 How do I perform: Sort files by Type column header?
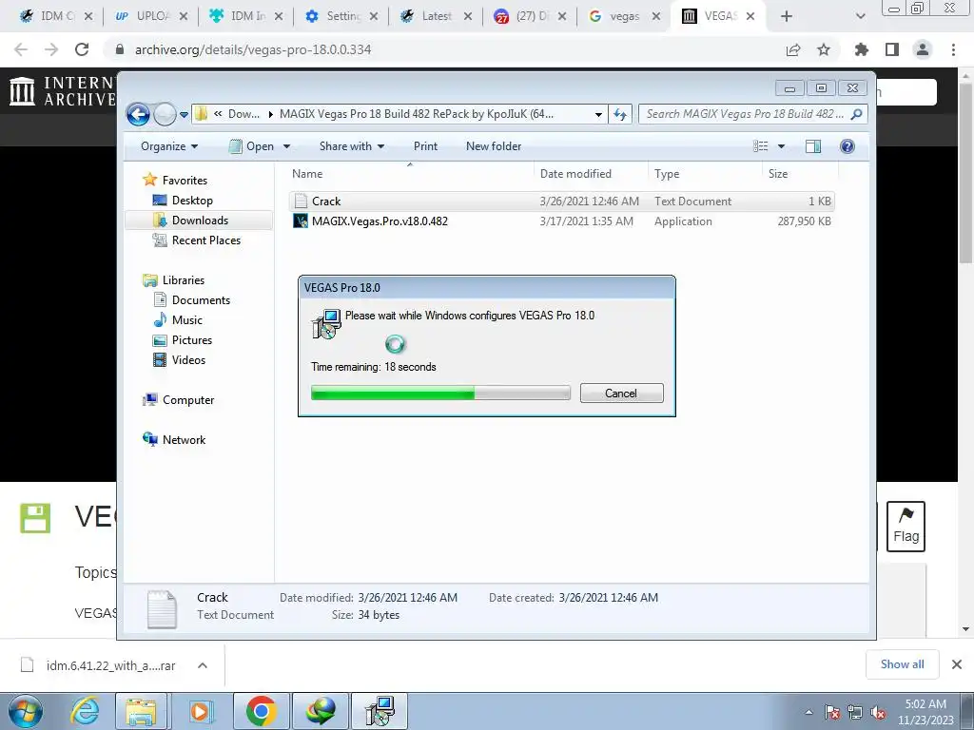705,174
